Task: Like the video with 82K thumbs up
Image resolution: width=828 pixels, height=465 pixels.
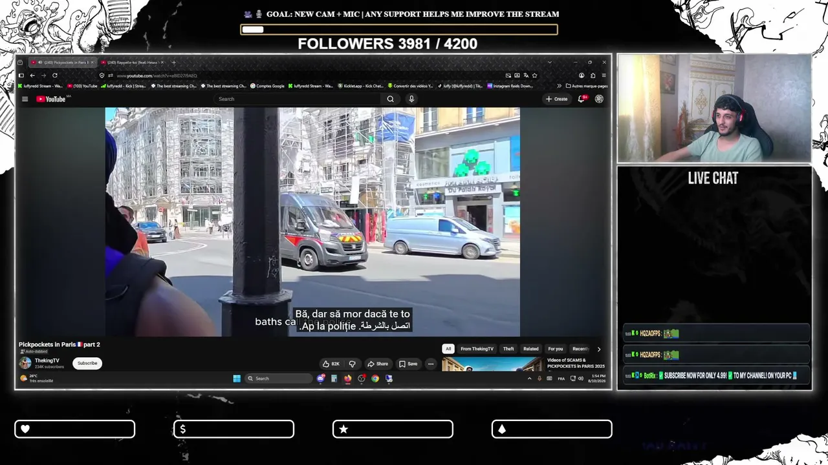Action: pyautogui.click(x=331, y=364)
